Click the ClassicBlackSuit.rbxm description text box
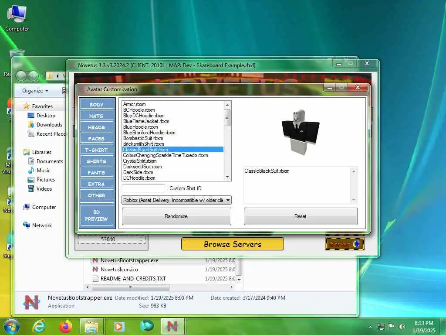 point(297,185)
